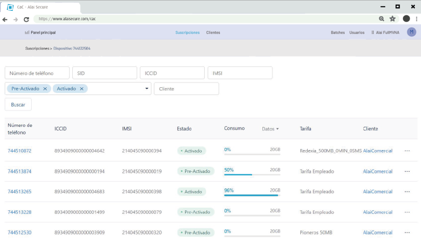Click the CaC - Alai Secure tab favicon

(x=10, y=7)
